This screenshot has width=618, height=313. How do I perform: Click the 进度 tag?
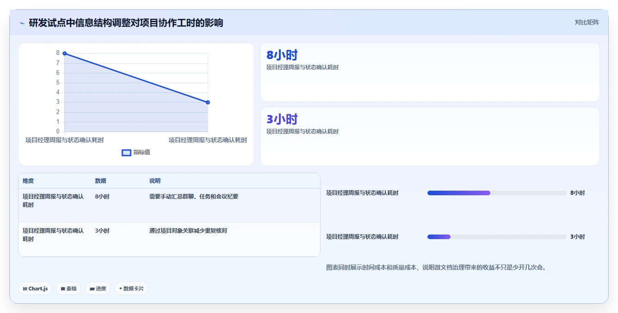click(98, 289)
